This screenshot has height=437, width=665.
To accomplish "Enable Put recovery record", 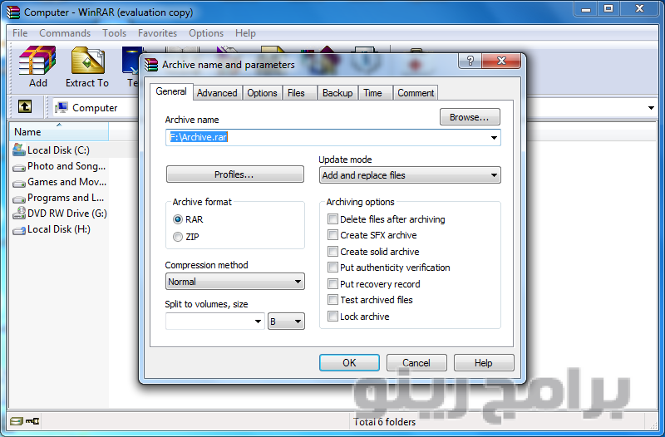I will coord(332,283).
